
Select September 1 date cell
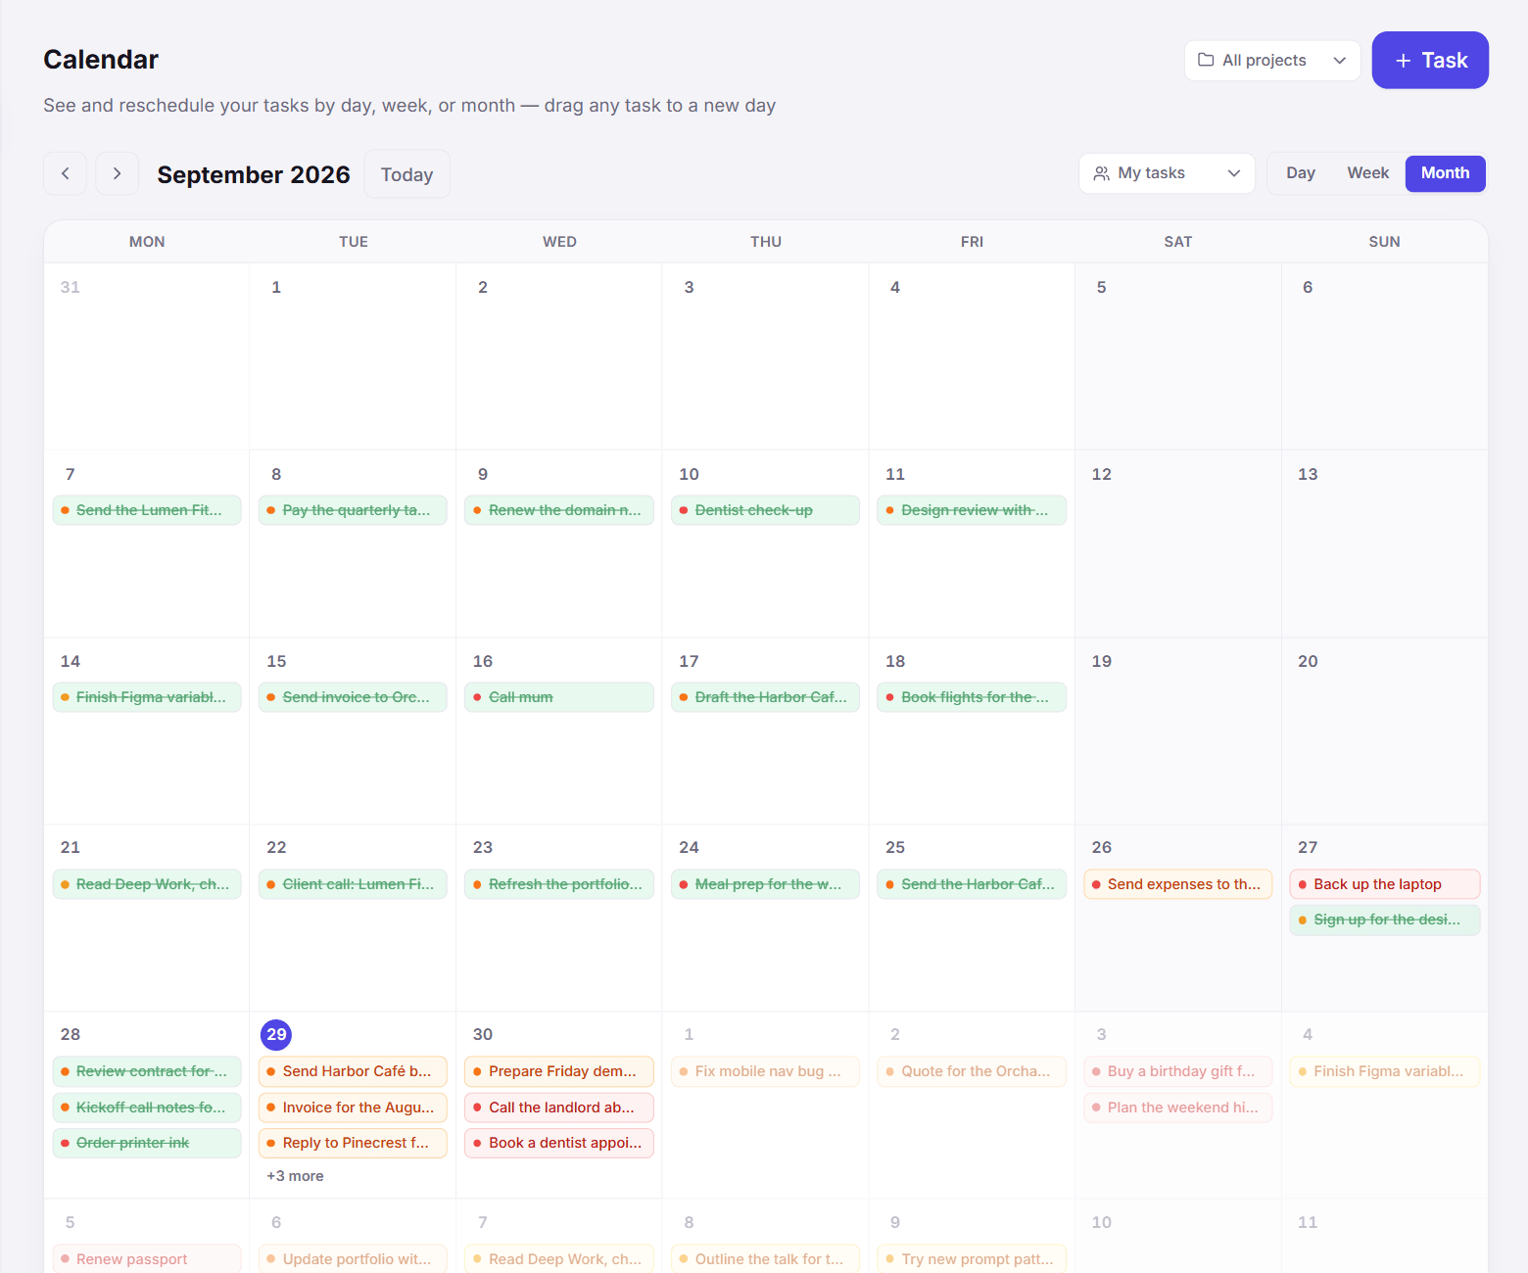pyautogui.click(x=353, y=357)
